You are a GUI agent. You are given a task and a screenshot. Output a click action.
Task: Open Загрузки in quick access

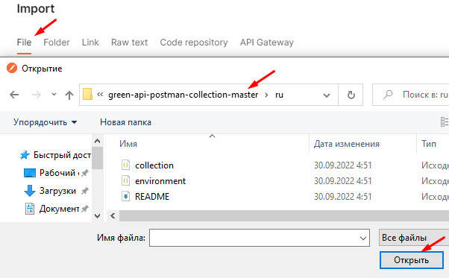coord(57,191)
